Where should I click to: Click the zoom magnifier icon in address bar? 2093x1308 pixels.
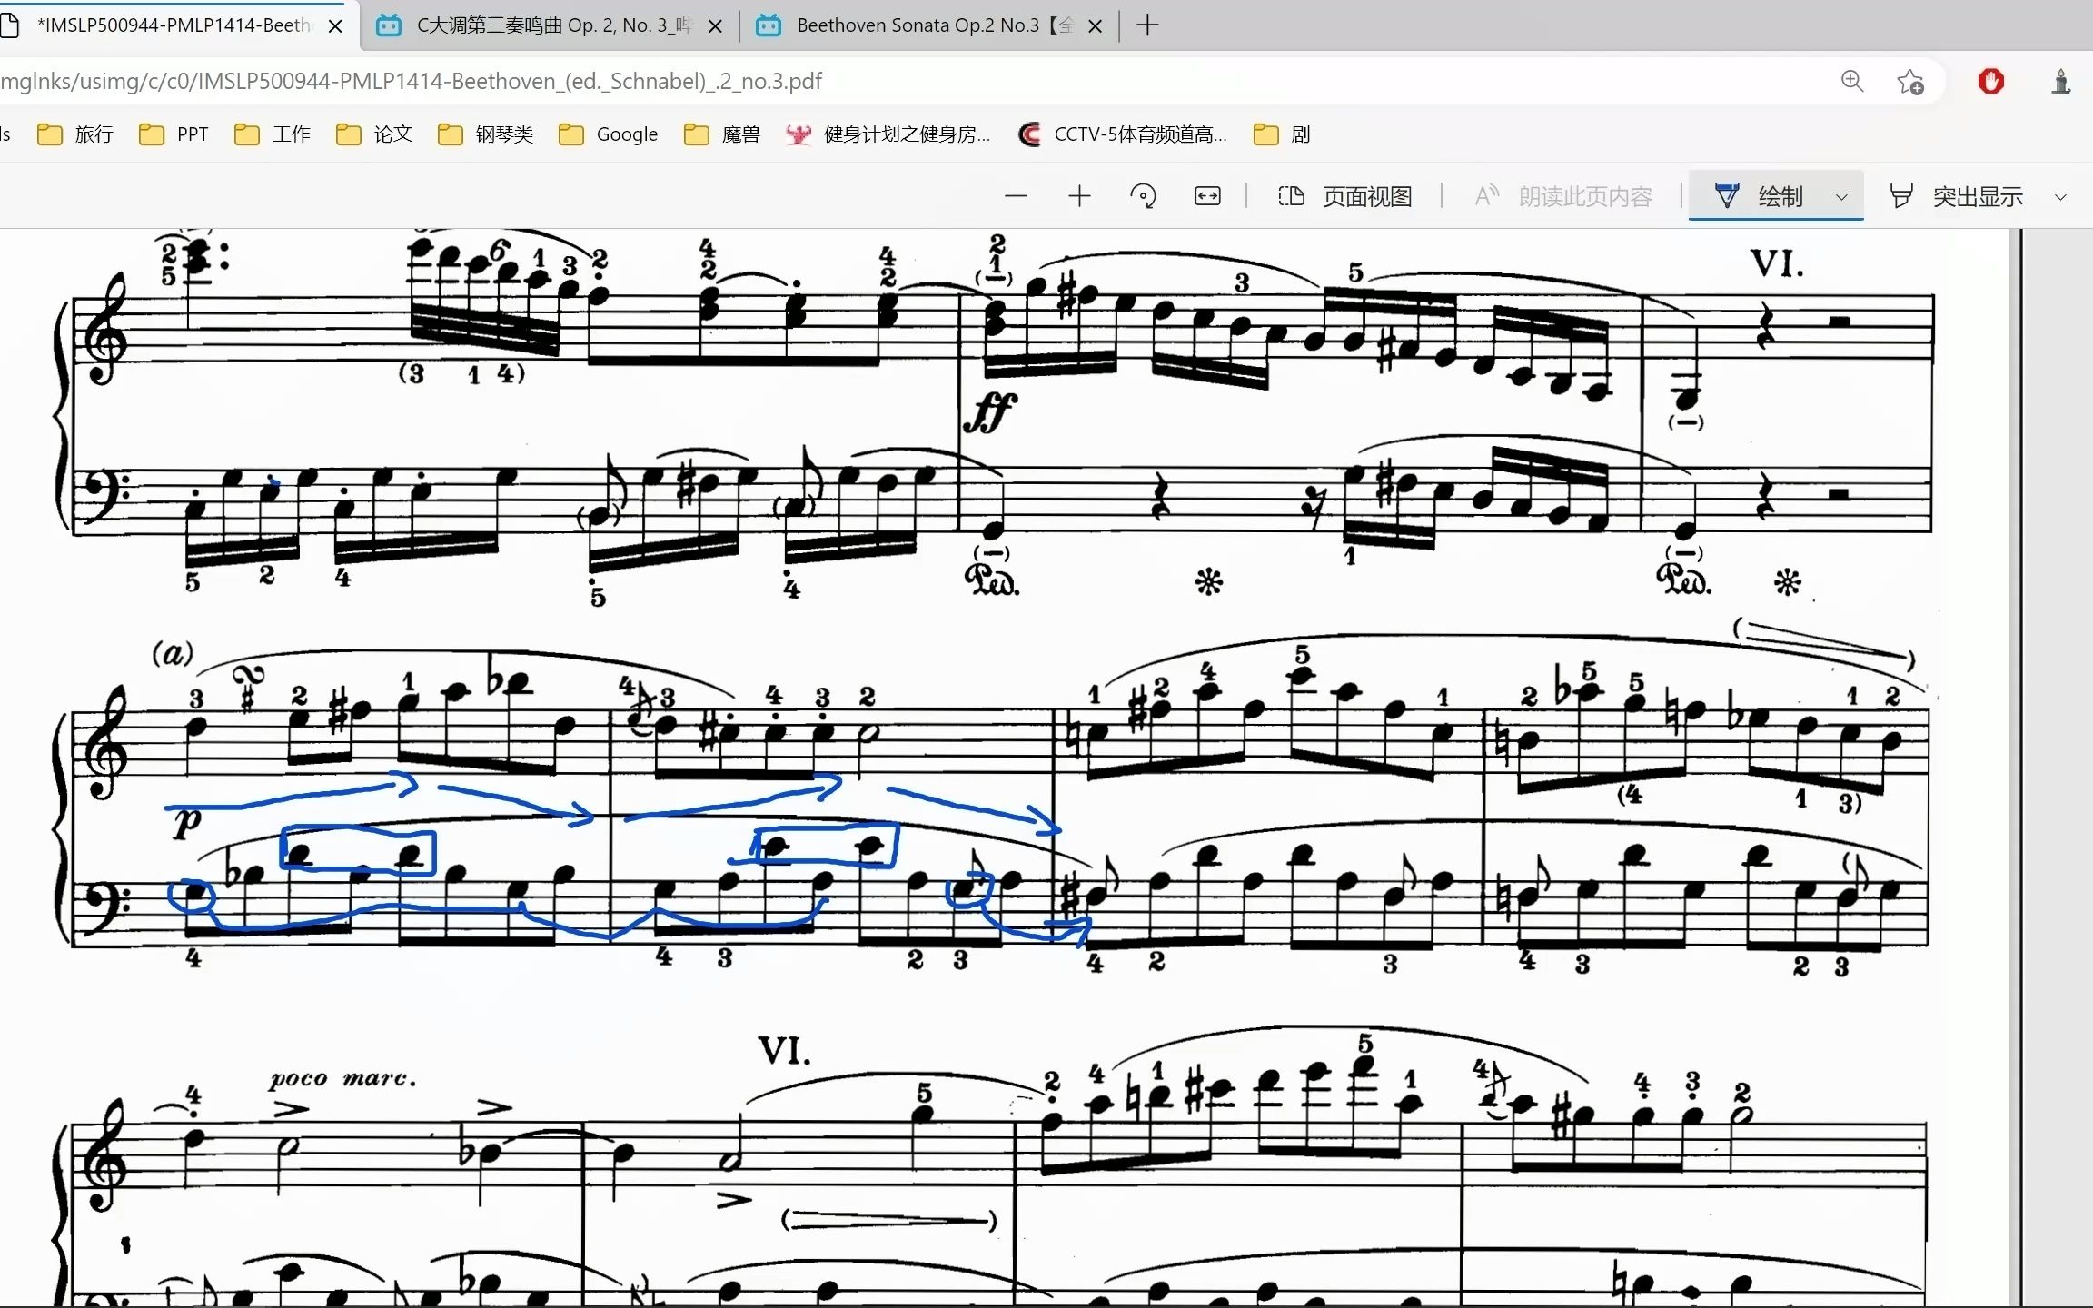click(1852, 81)
